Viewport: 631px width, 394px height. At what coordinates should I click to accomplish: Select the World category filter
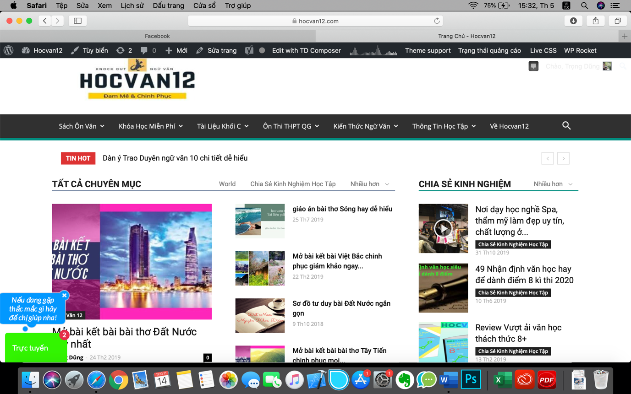pyautogui.click(x=227, y=184)
